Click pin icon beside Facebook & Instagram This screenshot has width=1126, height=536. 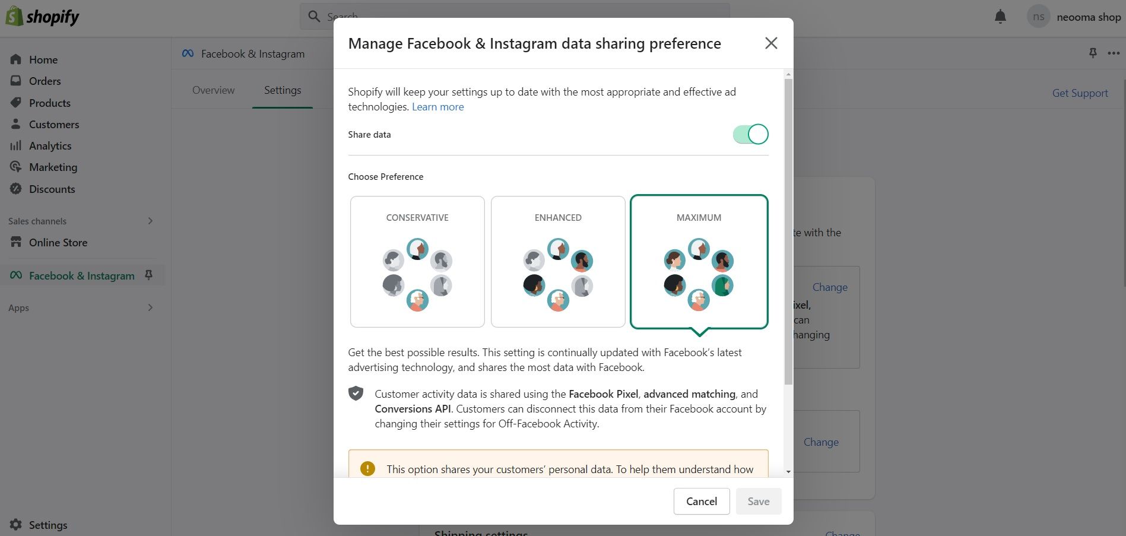tap(149, 275)
